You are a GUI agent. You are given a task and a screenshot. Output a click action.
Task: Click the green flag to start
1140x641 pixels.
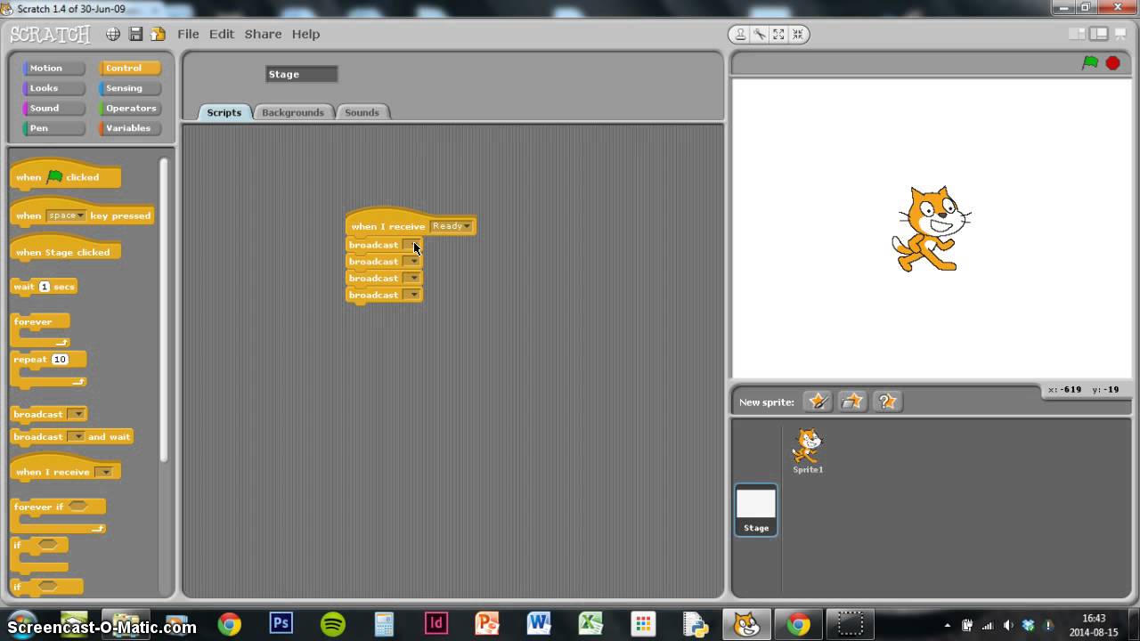coord(1090,62)
